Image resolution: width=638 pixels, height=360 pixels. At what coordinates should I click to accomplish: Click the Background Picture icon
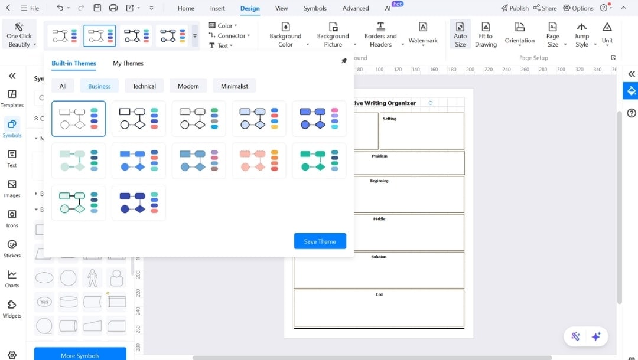pos(333,27)
